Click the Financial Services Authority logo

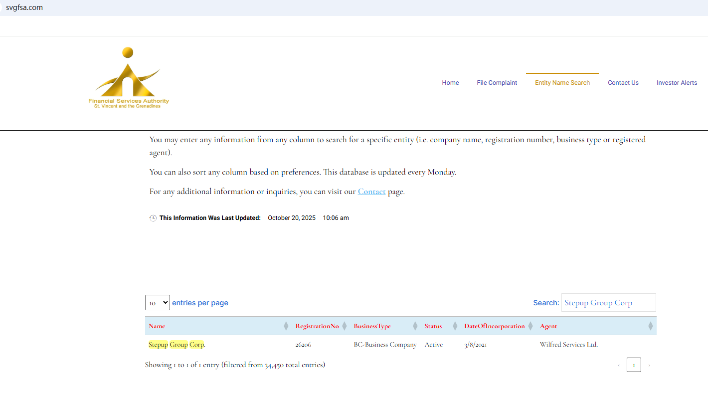click(129, 78)
